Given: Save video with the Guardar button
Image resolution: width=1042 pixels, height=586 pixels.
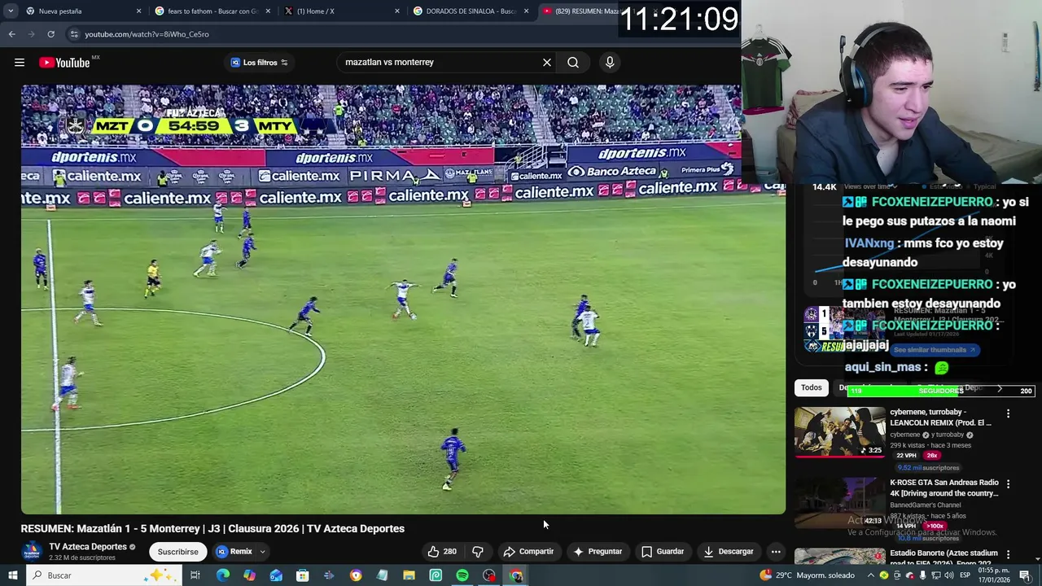Looking at the screenshot, I should 663,552.
